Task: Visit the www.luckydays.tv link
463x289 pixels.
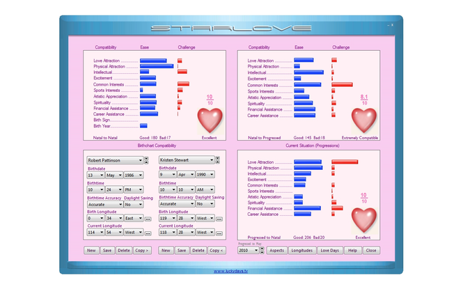Action: point(230,271)
